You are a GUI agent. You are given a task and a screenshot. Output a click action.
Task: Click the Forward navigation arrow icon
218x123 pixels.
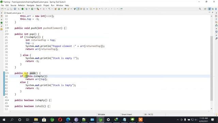[x=114, y=9]
